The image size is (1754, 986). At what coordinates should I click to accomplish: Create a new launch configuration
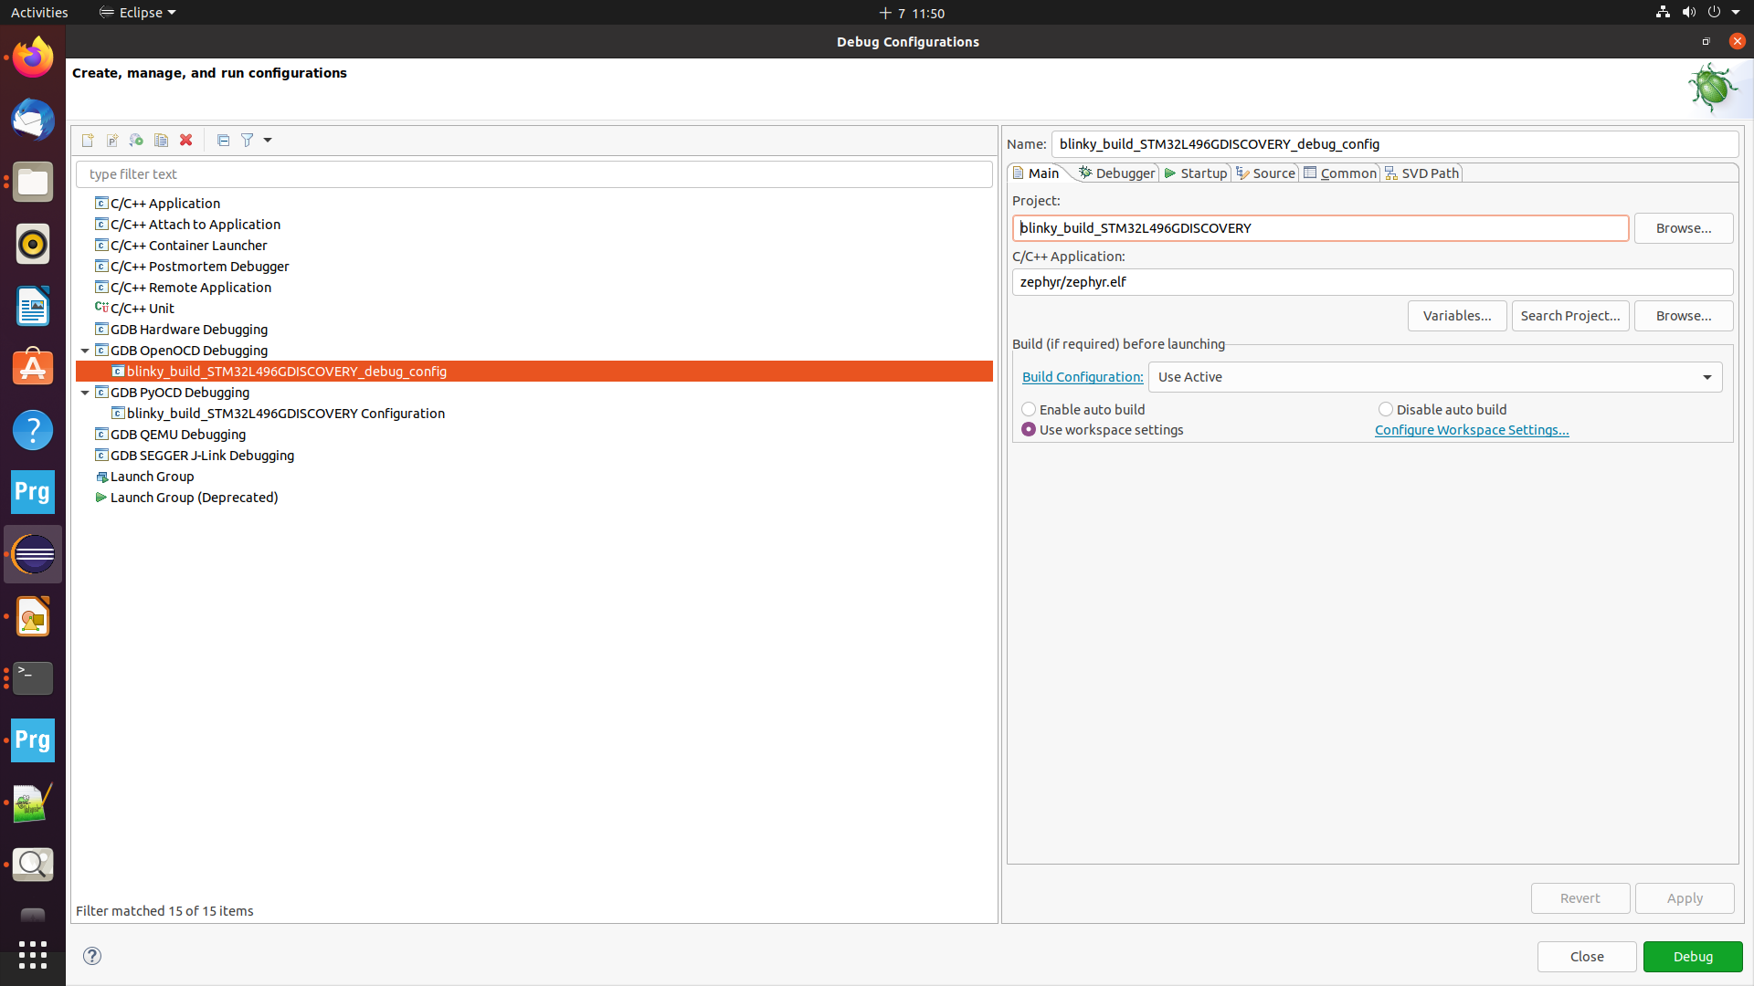(88, 140)
